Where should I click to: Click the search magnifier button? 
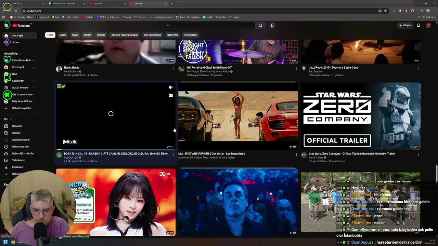[x=260, y=25]
